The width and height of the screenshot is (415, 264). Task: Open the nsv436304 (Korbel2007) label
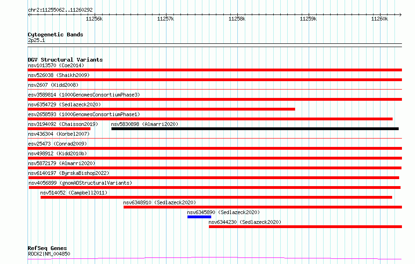pyautogui.click(x=59, y=134)
